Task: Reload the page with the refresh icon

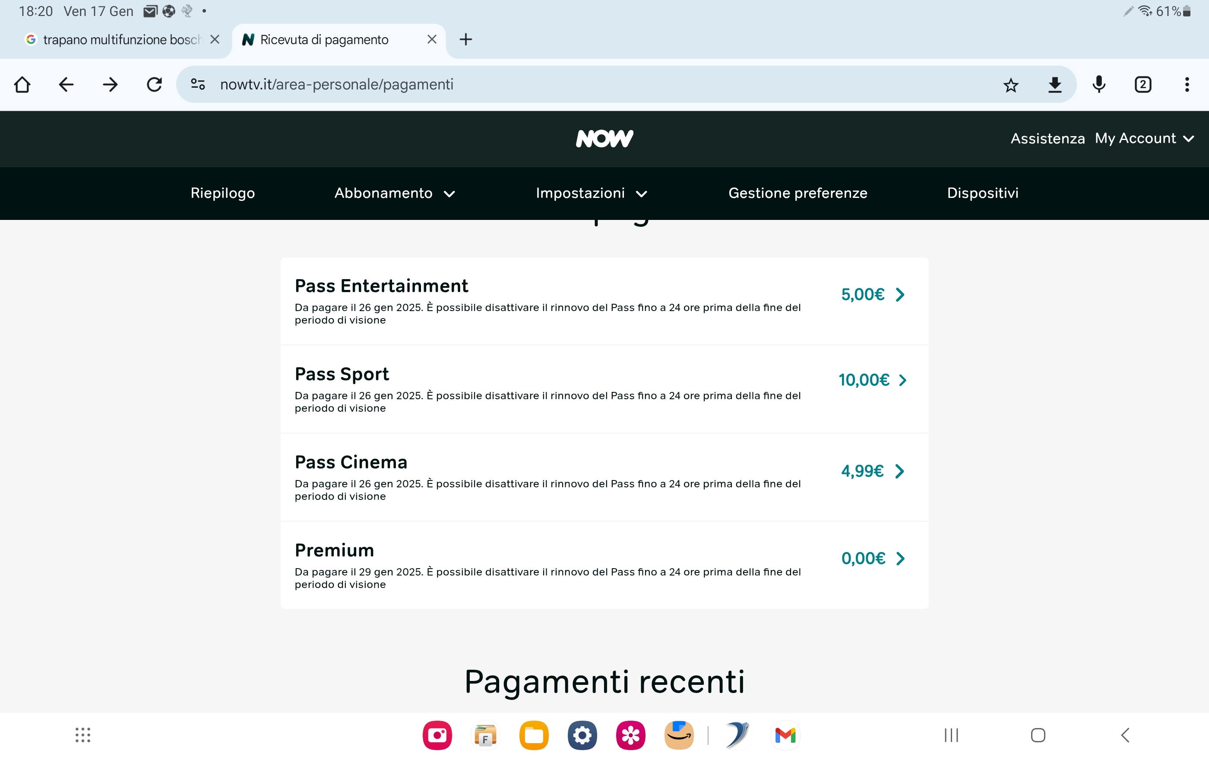Action: (x=154, y=85)
